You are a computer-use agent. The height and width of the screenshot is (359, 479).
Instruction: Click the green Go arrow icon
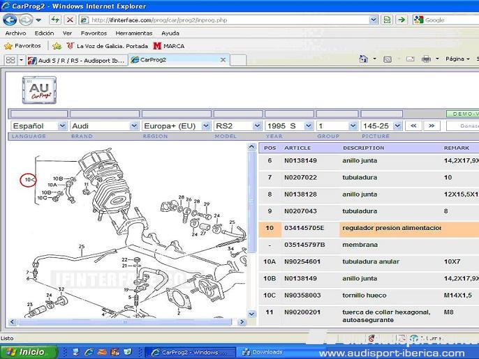click(x=401, y=20)
